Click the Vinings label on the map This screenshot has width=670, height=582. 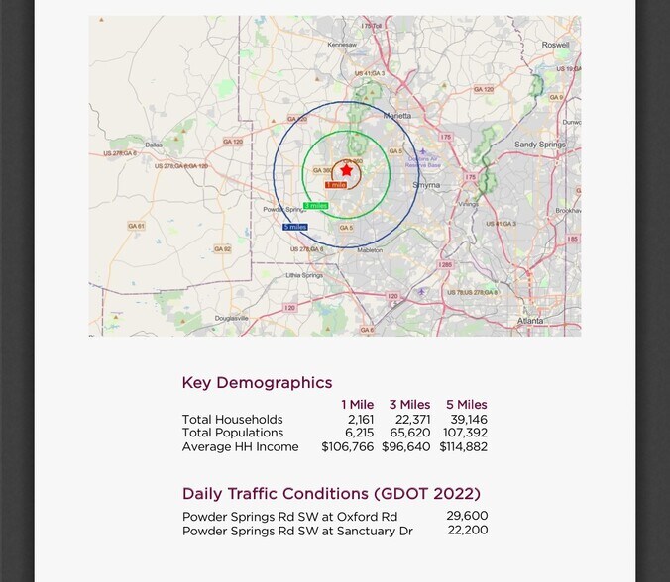pyautogui.click(x=469, y=204)
